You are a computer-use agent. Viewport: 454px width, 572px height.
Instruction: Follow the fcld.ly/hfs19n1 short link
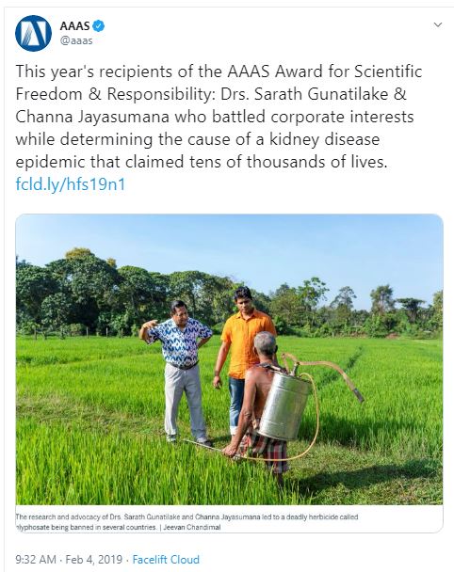pos(71,184)
